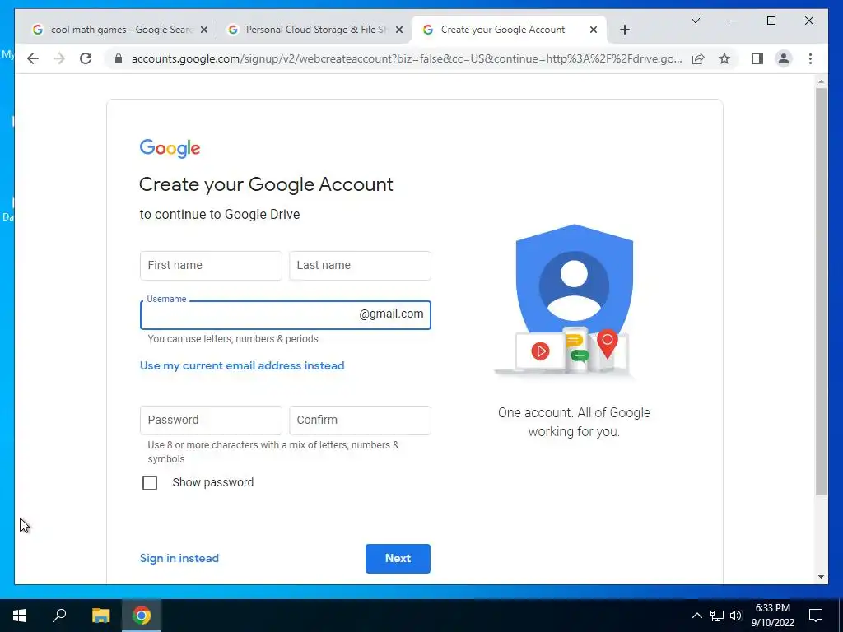View site info via the lock icon

pos(119,58)
